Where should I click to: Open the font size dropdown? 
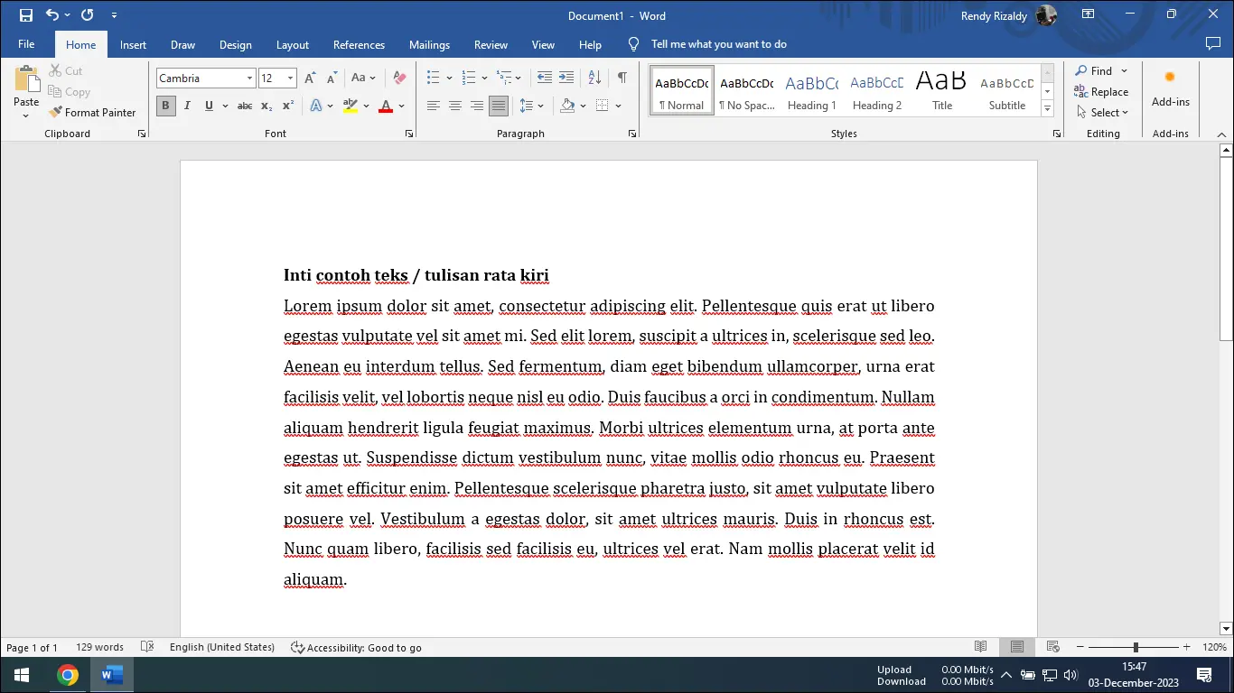pyautogui.click(x=292, y=78)
